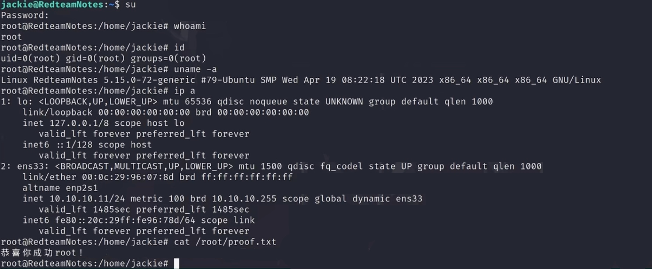652x269 pixels.
Task: Click the broadcast address 10.10.10.255
Action: (x=244, y=199)
